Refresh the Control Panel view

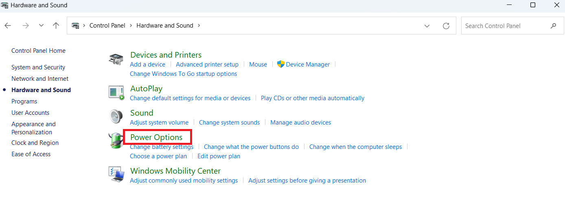446,26
